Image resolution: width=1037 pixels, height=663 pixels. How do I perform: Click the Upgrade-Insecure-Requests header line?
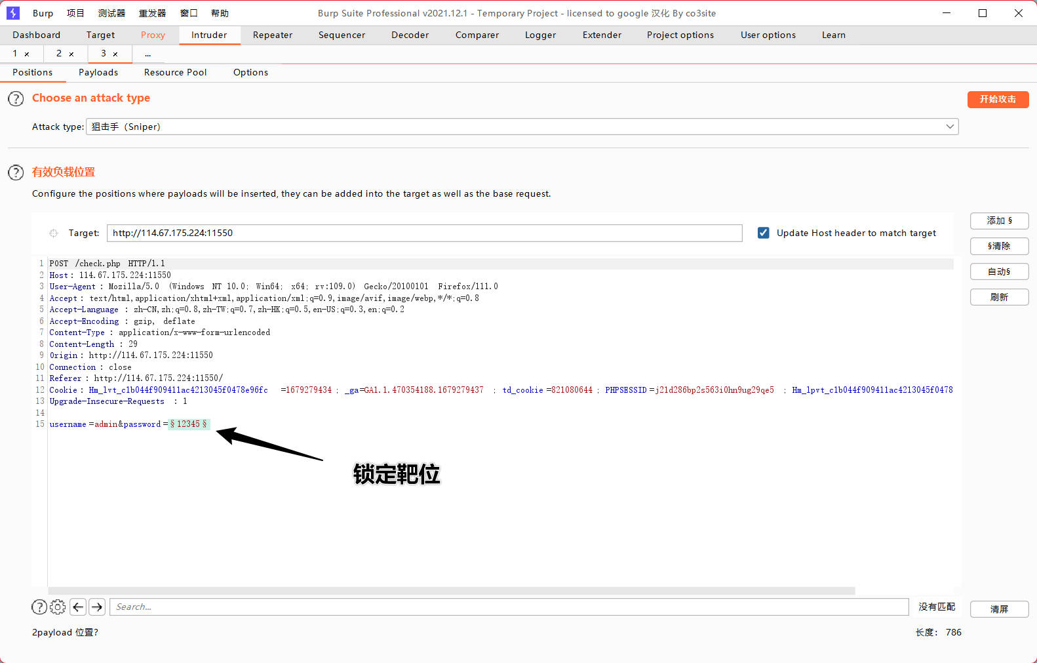click(x=119, y=401)
